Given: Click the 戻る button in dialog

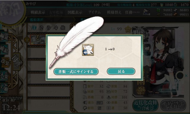Looking at the screenshot, I should (121, 71).
